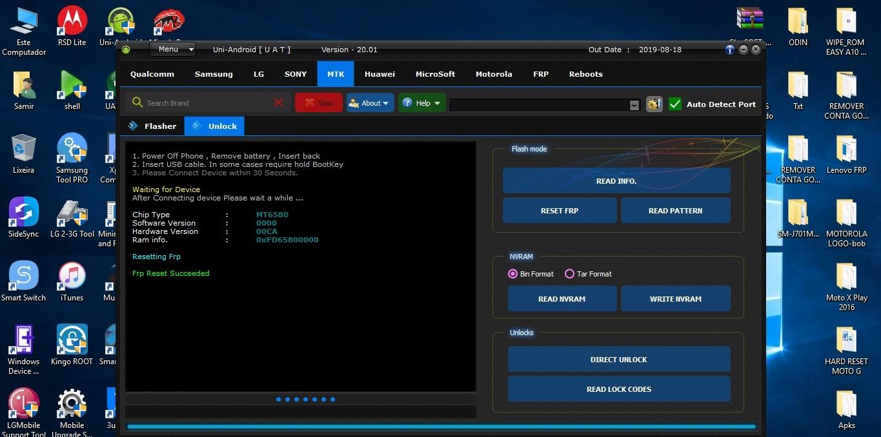
Task: Select the Tar Format radio button
Action: coord(569,274)
